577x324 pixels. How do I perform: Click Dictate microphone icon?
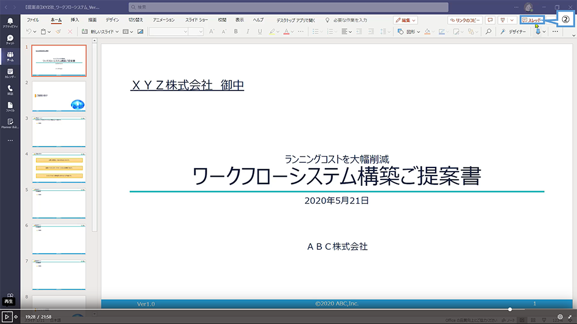pyautogui.click(x=538, y=32)
